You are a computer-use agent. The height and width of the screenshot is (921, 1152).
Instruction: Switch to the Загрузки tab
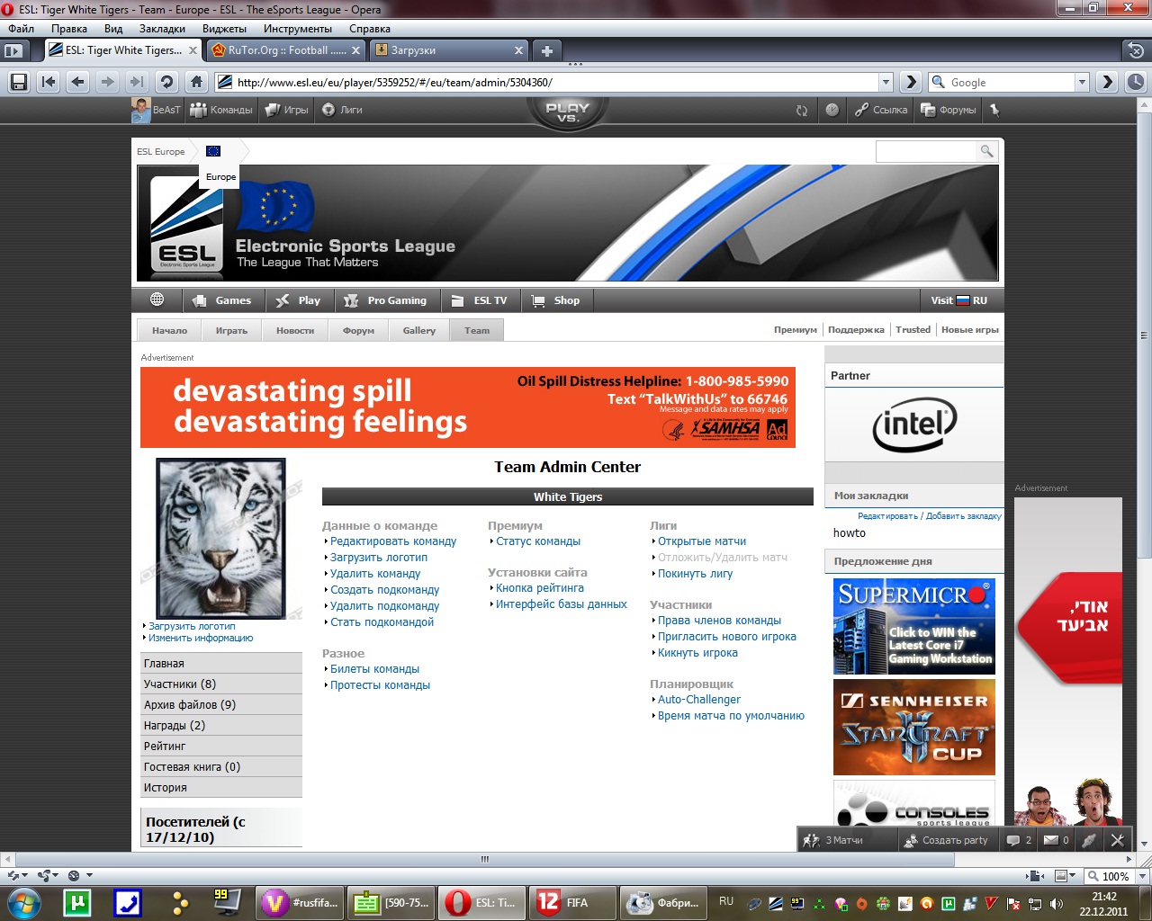[x=450, y=50]
